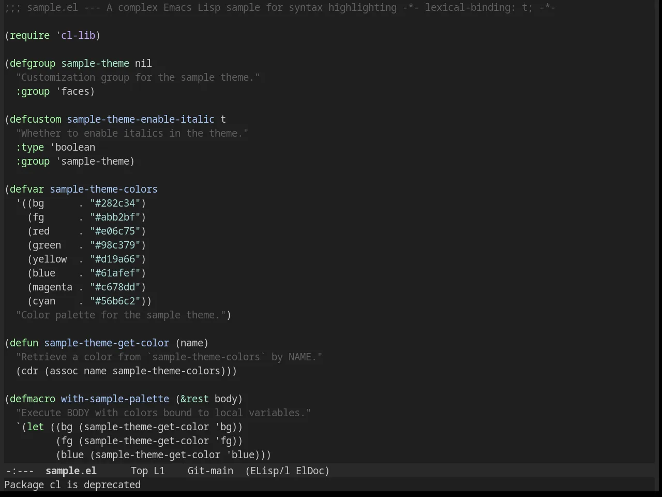The image size is (662, 497).
Task: Click the word 'require' in the first form
Action: 30,35
